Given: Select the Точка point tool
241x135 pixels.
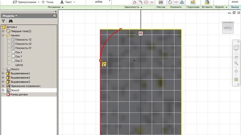Looking at the screenshot, I should click(x=47, y=2).
